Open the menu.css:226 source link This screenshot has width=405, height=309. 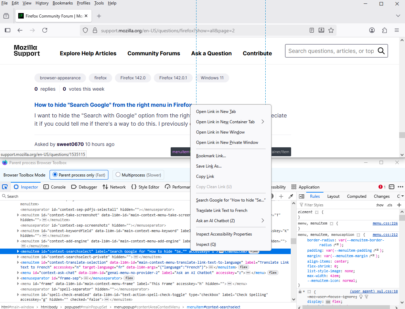click(x=385, y=224)
